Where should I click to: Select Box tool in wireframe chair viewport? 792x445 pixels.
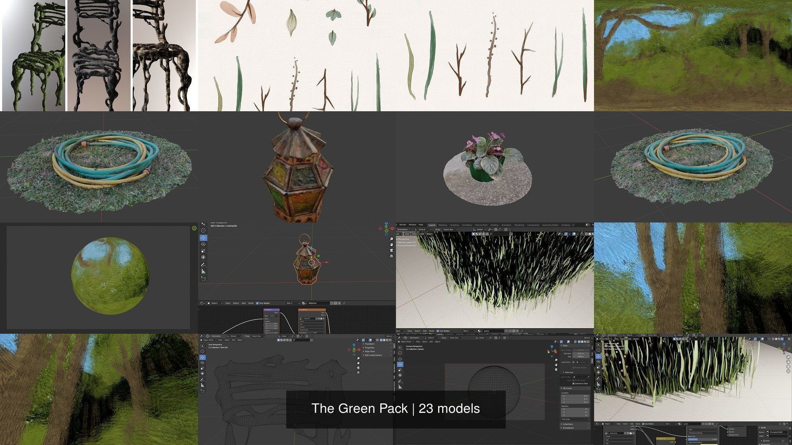tap(202, 346)
